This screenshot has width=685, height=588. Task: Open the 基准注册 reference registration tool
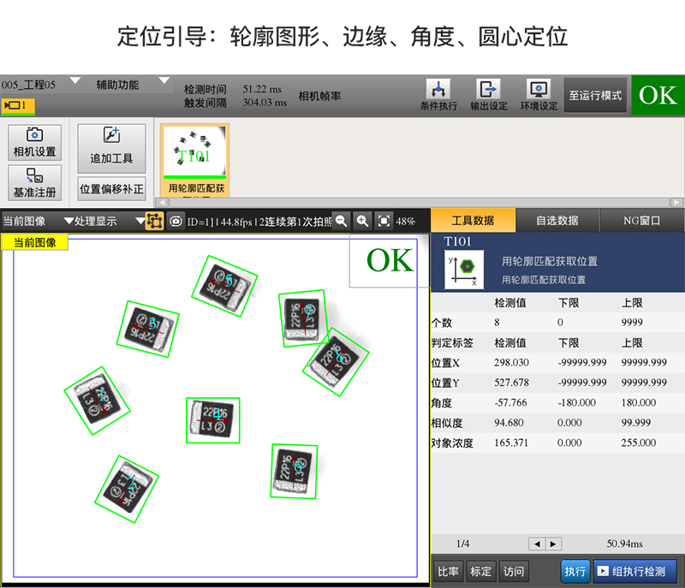coord(33,183)
